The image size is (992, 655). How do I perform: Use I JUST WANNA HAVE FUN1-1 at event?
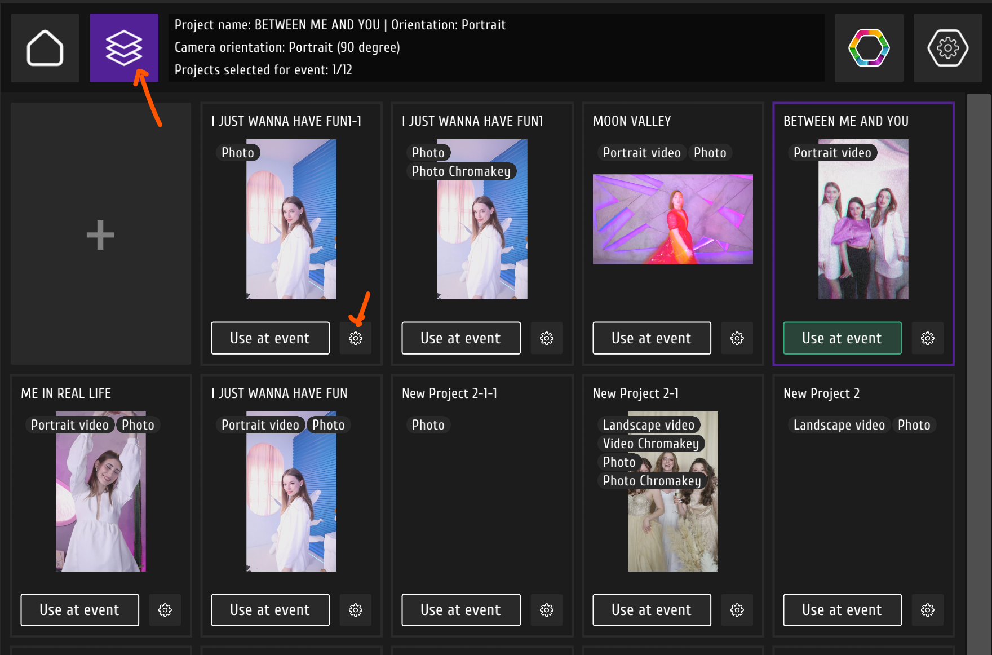[271, 338]
